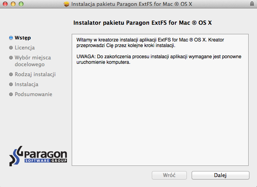Select the Podsumowanie step label
257x187 pixels.
pos(33,94)
